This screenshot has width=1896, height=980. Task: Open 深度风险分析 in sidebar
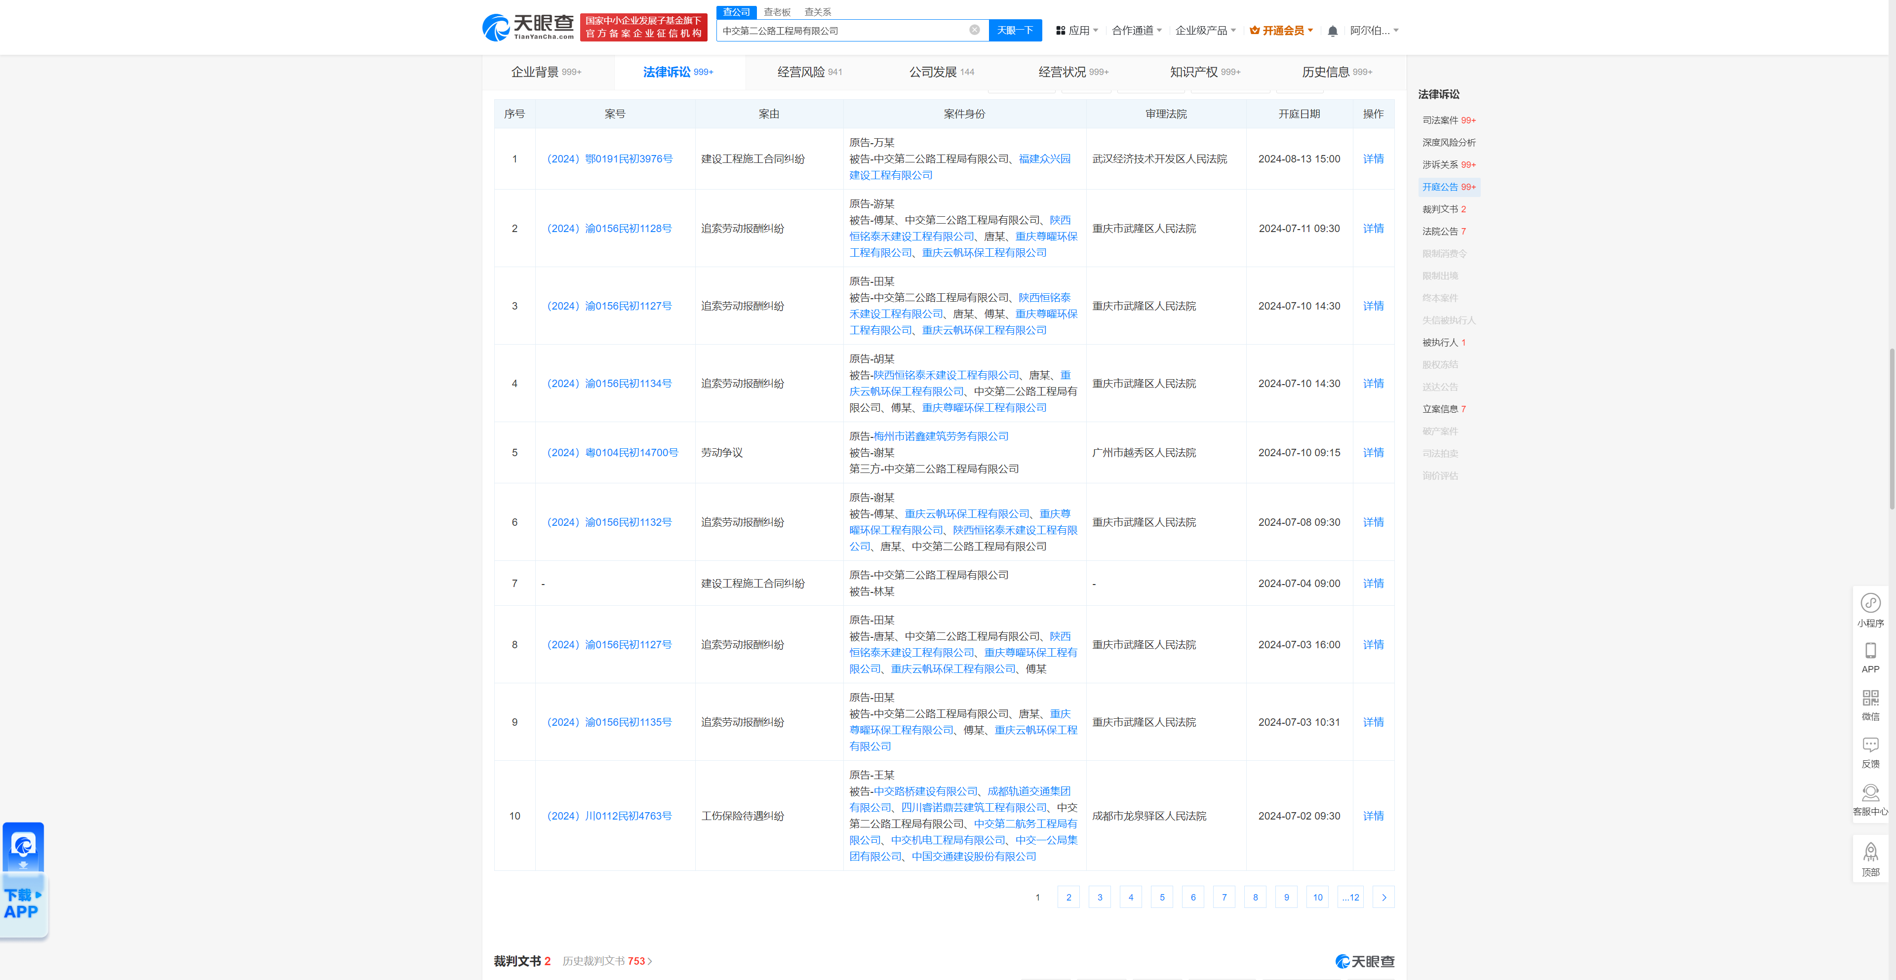(1449, 142)
